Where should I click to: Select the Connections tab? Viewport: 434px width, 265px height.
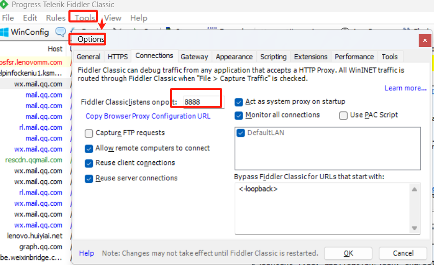(154, 56)
